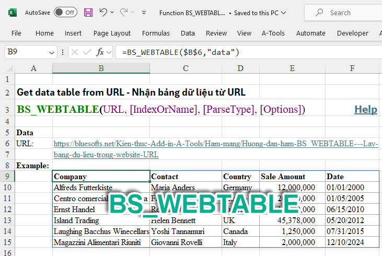Toggle AutoSave switch off/on
Image resolution: width=382 pixels, height=256 pixels.
[x=65, y=13]
